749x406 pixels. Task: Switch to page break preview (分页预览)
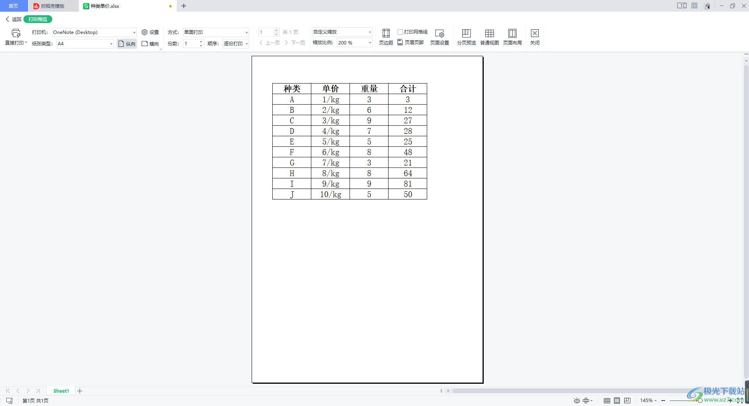point(466,37)
